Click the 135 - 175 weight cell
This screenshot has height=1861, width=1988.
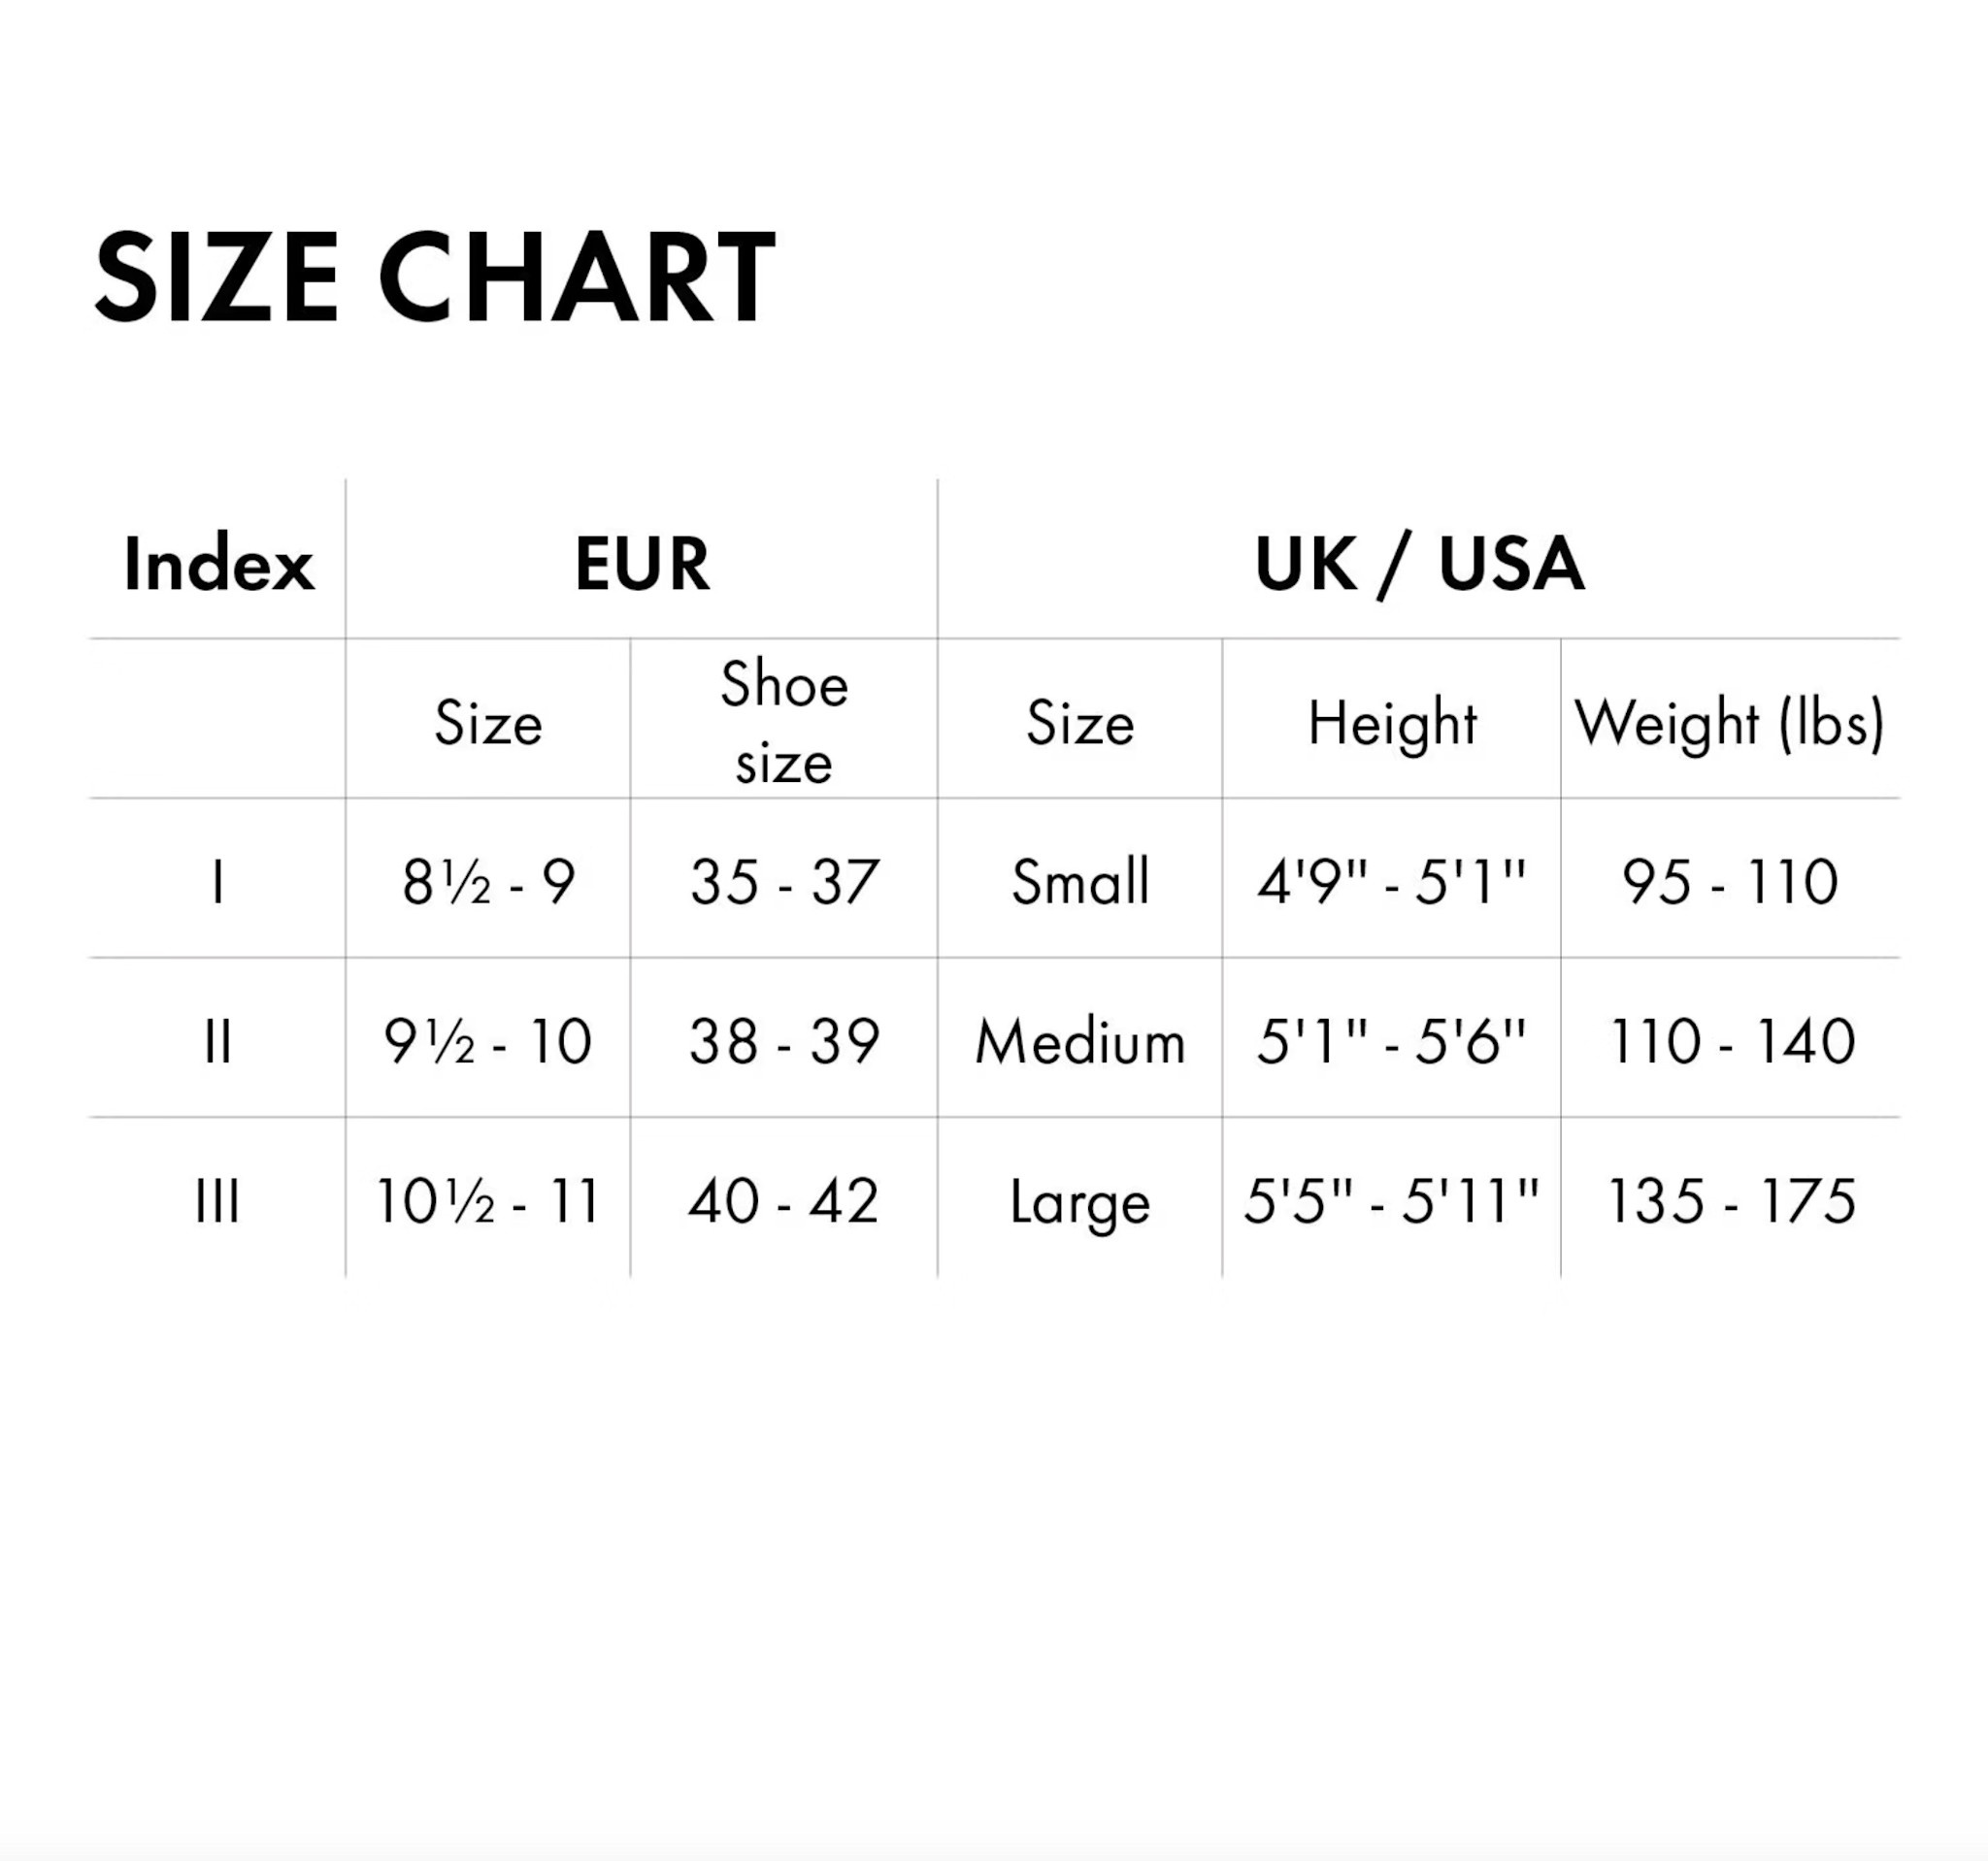(x=1730, y=1201)
